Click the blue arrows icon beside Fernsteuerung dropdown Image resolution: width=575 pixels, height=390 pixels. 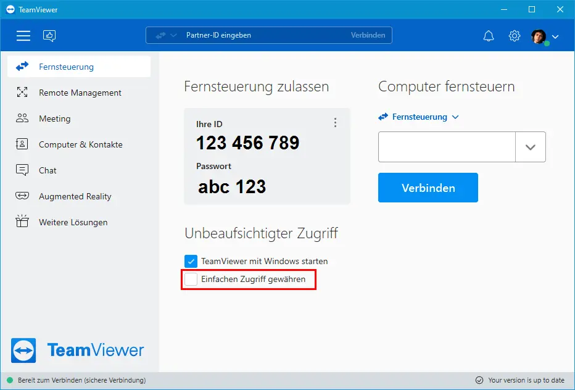coord(383,117)
